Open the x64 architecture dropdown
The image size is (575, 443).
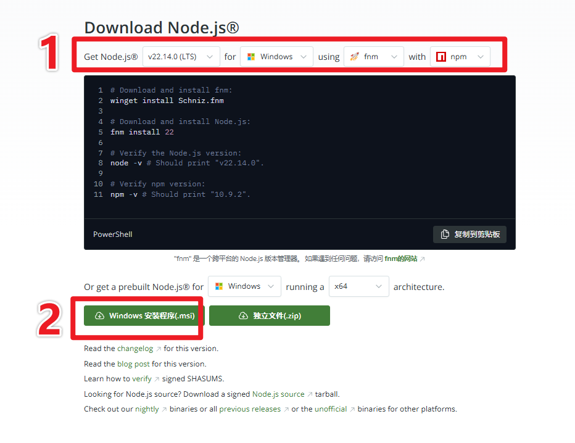click(x=358, y=286)
